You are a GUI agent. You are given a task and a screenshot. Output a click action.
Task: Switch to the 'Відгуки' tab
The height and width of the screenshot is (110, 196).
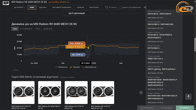(43, 7)
